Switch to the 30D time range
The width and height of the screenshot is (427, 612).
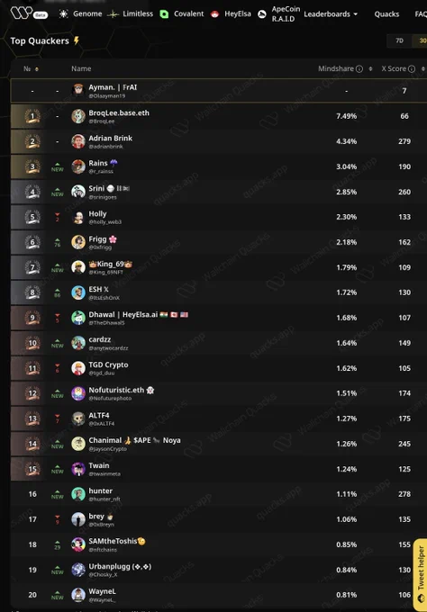click(422, 40)
